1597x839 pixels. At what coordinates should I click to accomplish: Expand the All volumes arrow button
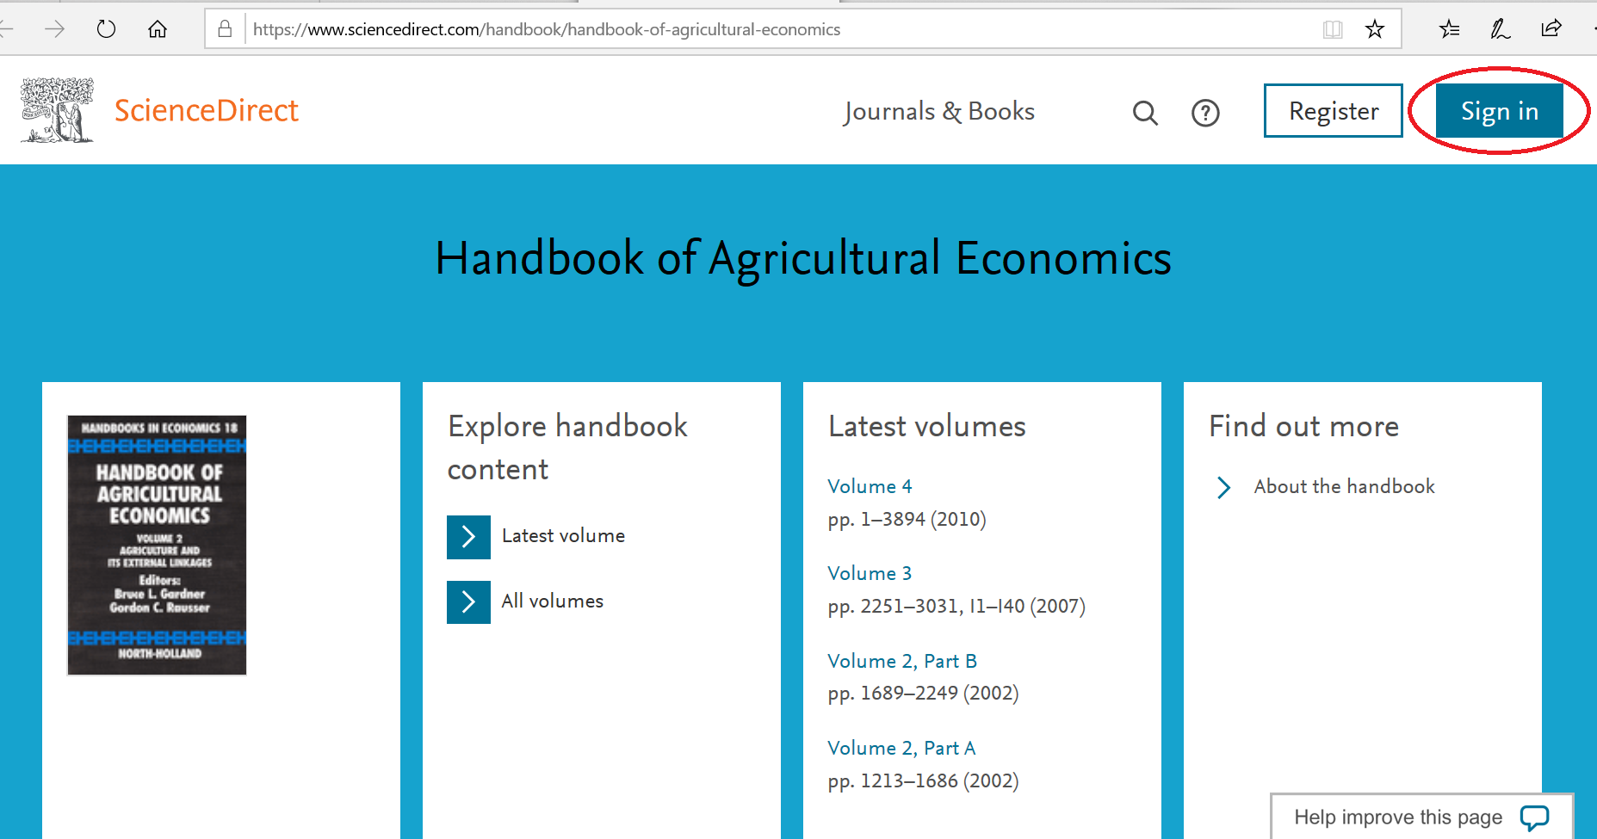tap(468, 601)
